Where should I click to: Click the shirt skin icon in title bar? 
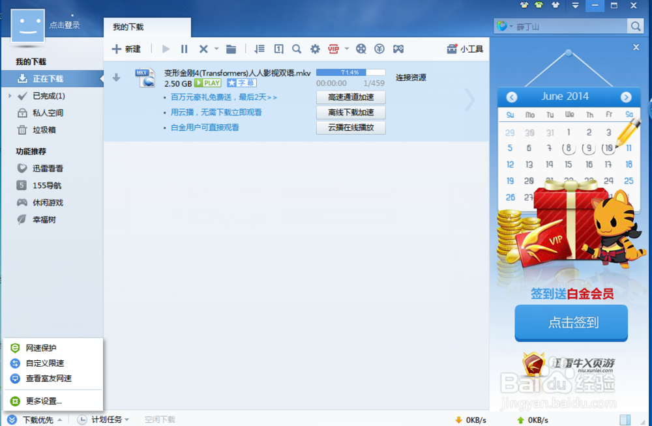coord(556,5)
